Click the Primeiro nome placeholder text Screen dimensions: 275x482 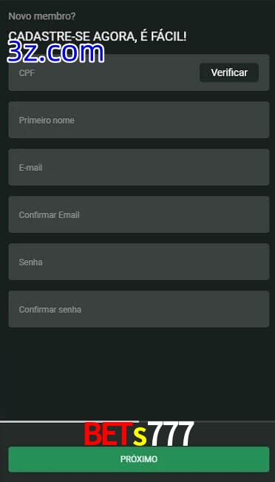[47, 120]
